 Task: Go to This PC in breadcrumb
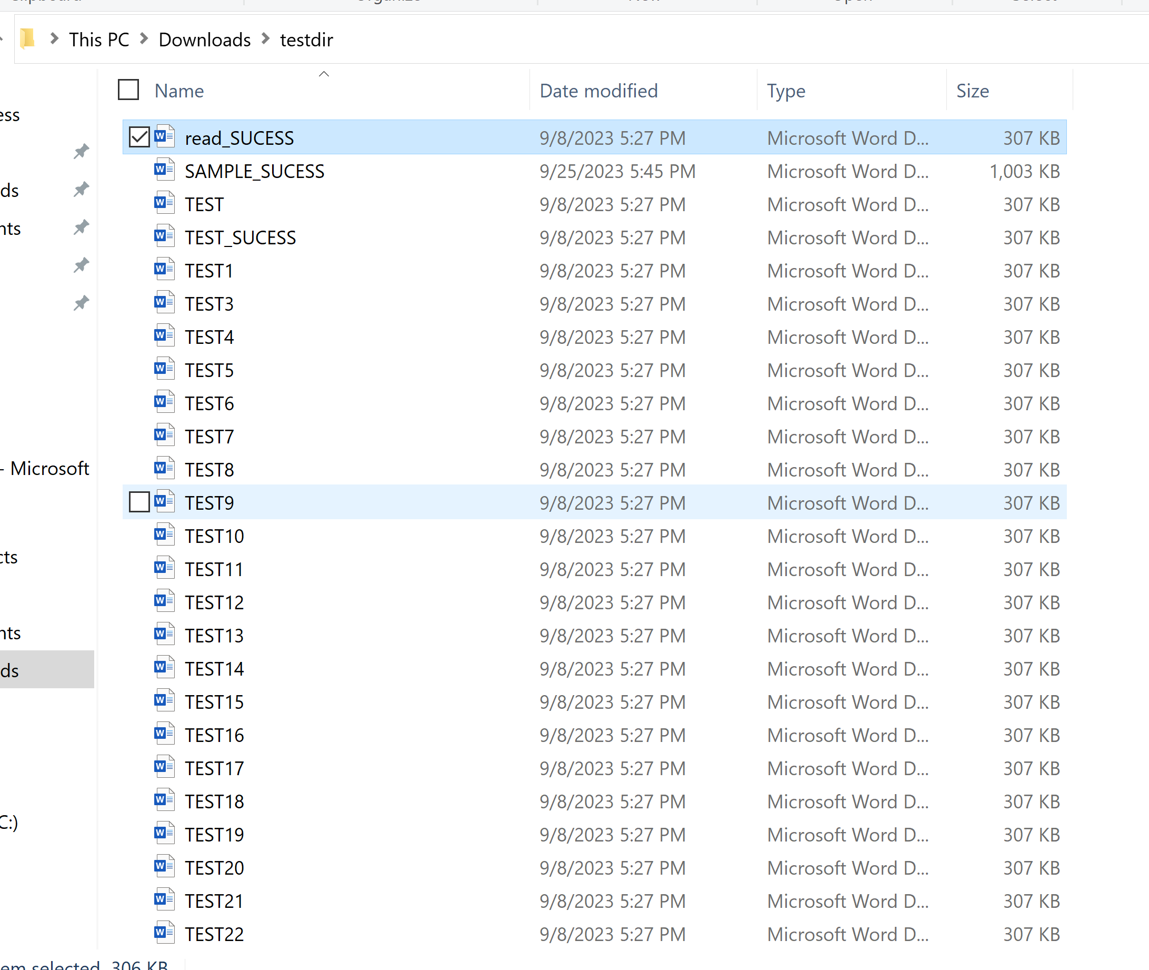pos(99,39)
